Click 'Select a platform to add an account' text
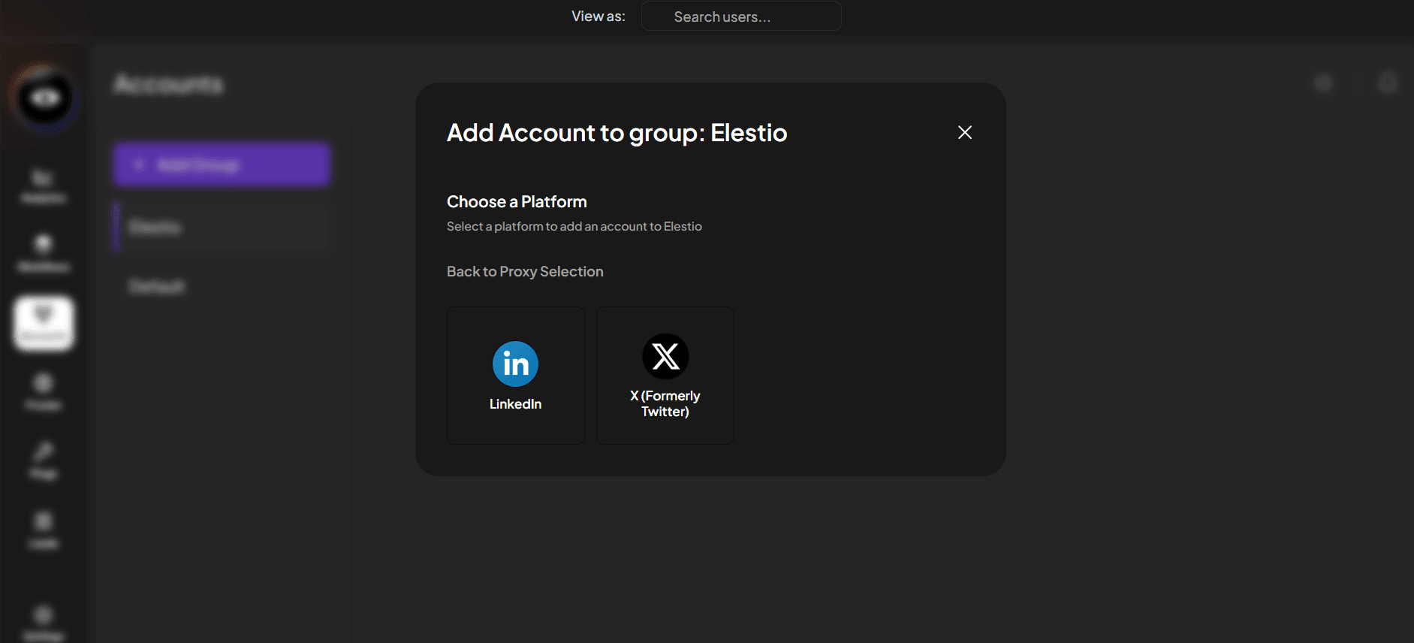The width and height of the screenshot is (1414, 643). tap(574, 226)
